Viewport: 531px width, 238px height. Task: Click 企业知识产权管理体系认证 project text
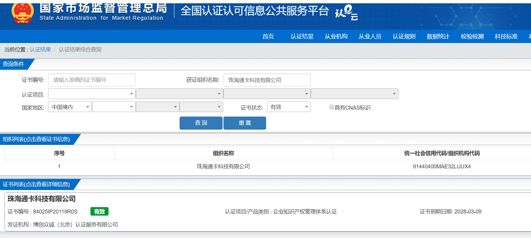305,212
